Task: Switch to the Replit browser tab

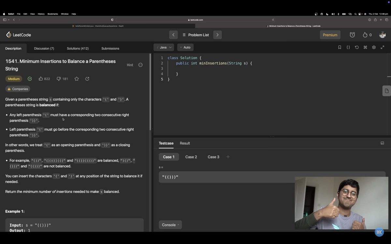Action: (x=98, y=26)
